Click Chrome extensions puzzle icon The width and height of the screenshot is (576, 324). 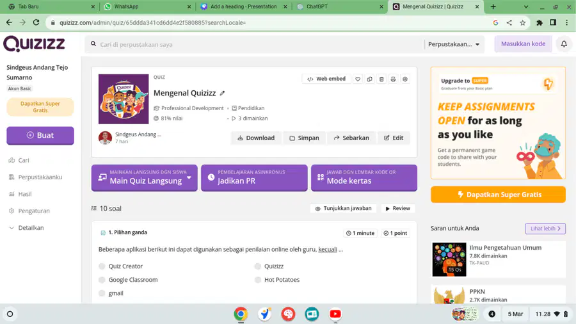pos(540,23)
